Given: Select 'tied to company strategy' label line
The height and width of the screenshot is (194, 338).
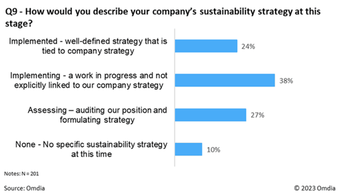Looking at the screenshot, I should click(x=88, y=51).
